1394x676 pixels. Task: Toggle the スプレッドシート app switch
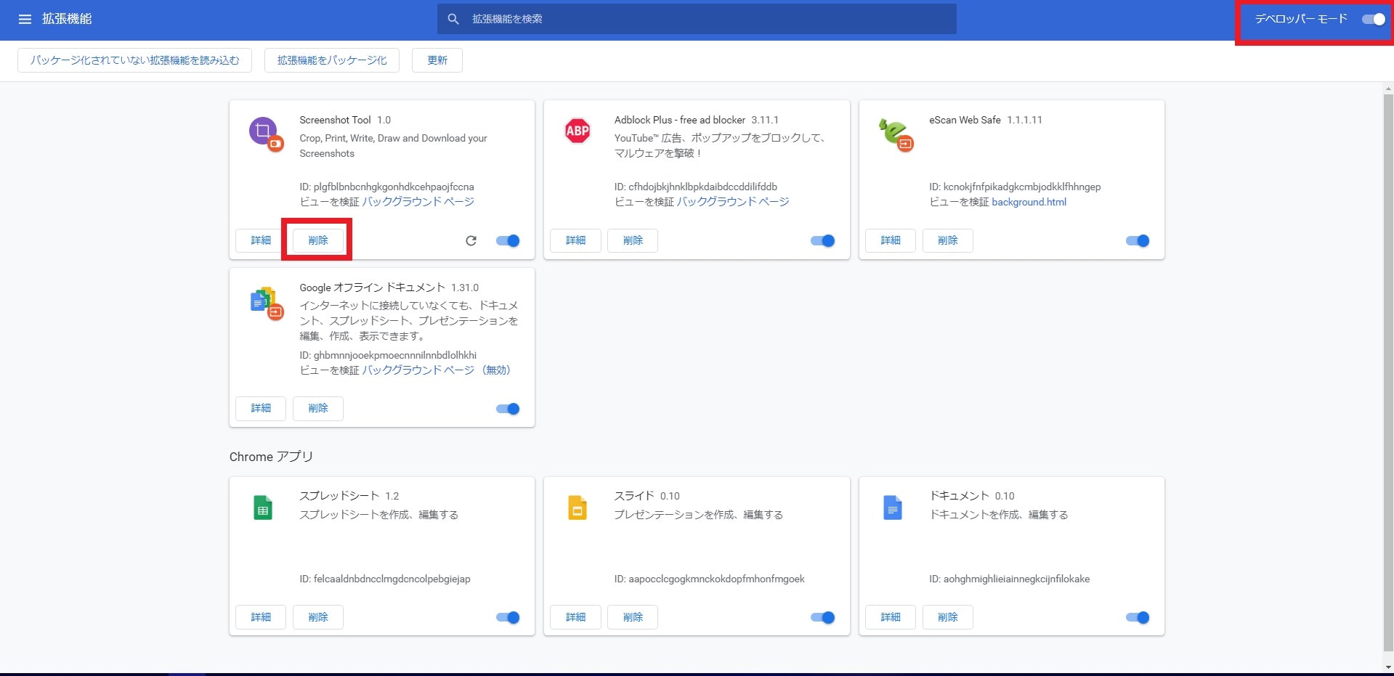[508, 617]
